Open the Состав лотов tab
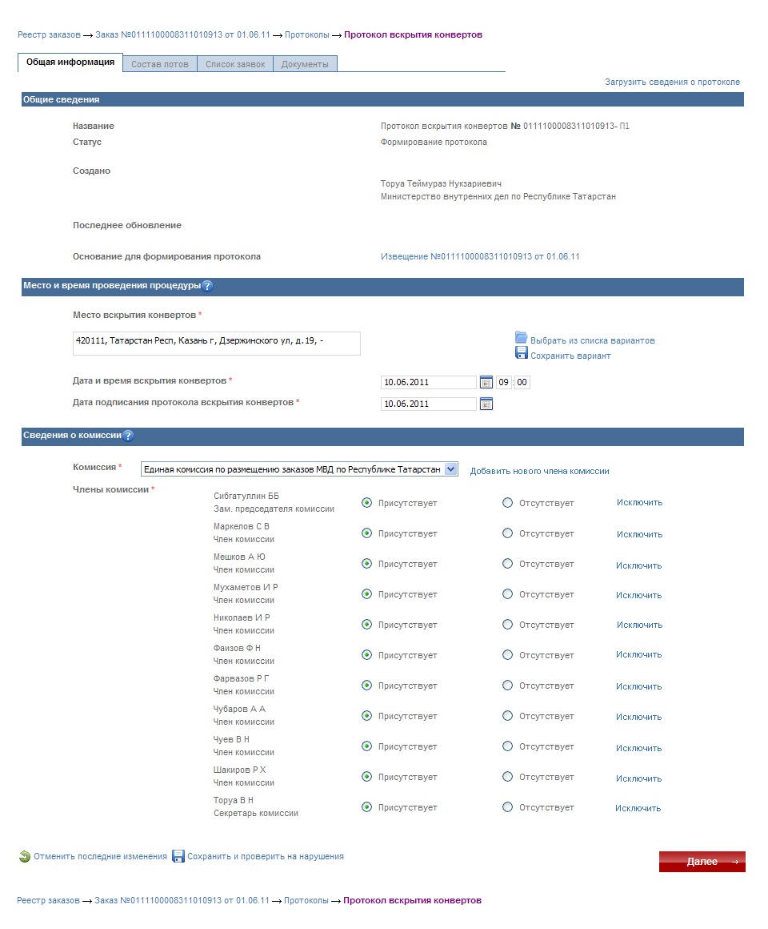 [160, 64]
